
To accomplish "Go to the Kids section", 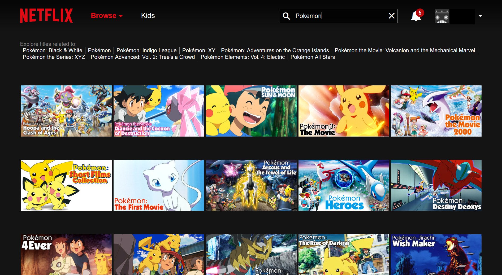I will tap(148, 16).
